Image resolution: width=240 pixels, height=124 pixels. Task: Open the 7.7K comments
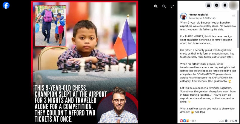coord(223,121)
